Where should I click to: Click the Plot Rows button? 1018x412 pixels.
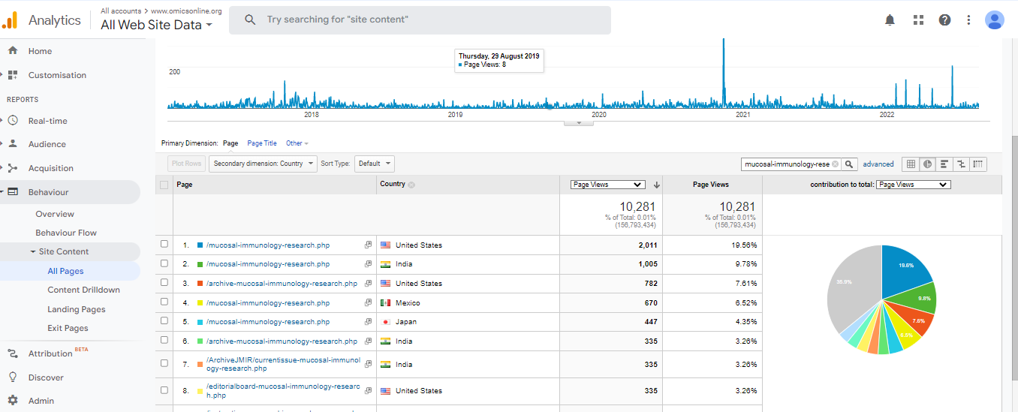[x=187, y=164]
